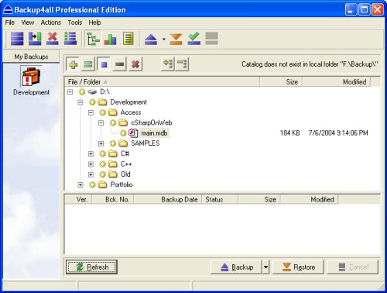Click the blue square filter button
Viewport: 387px width, 293px height.
pyautogui.click(x=104, y=64)
